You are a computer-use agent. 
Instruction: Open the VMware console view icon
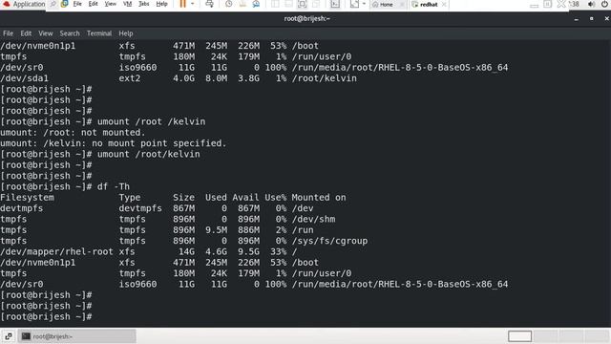tap(335, 4)
